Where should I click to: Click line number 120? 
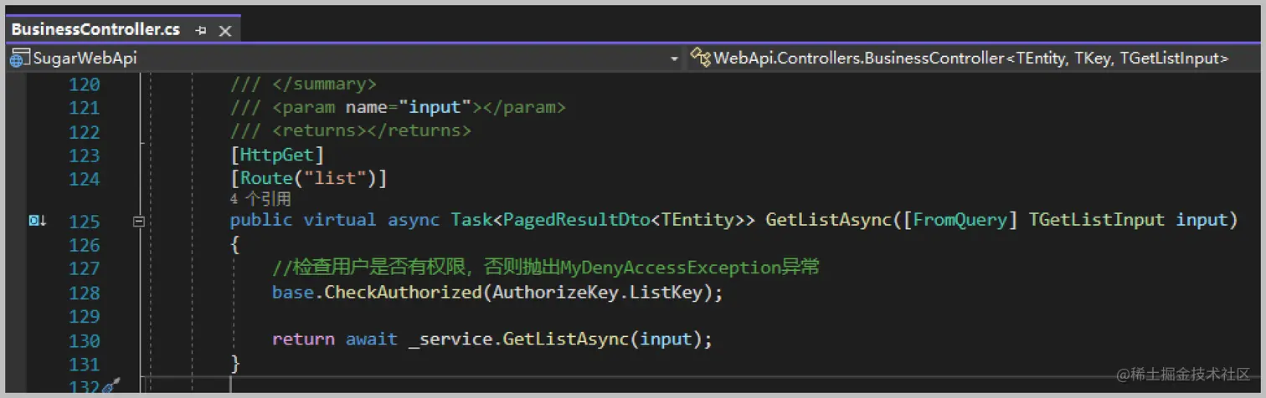(x=84, y=84)
